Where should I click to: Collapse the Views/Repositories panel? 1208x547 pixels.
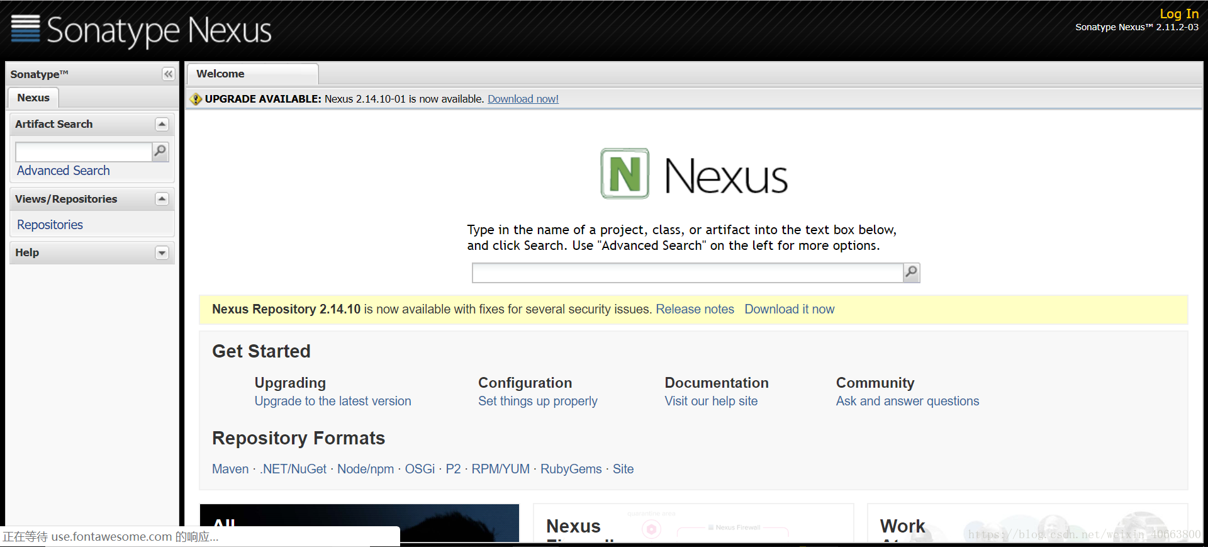[x=162, y=199]
